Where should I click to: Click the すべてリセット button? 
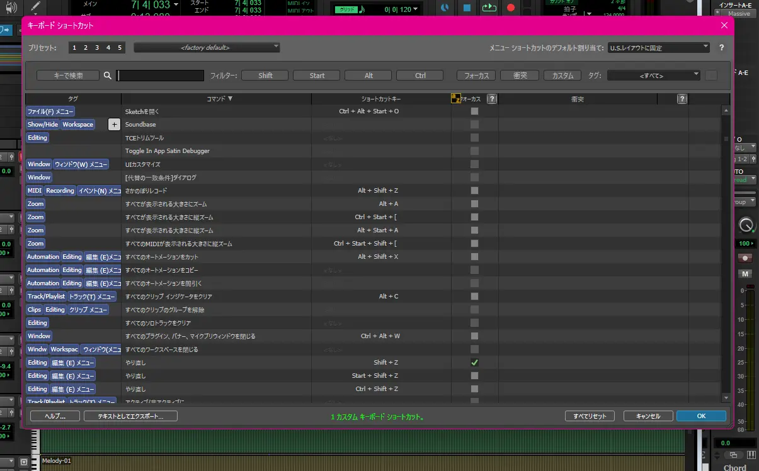point(590,416)
